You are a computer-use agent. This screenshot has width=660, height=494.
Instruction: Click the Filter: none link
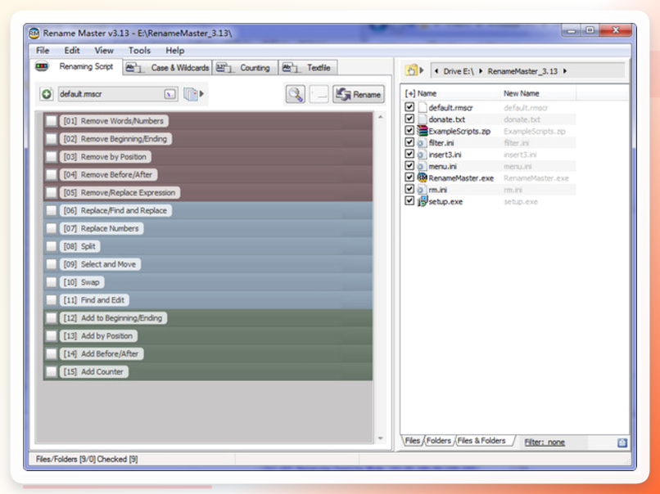coord(545,442)
